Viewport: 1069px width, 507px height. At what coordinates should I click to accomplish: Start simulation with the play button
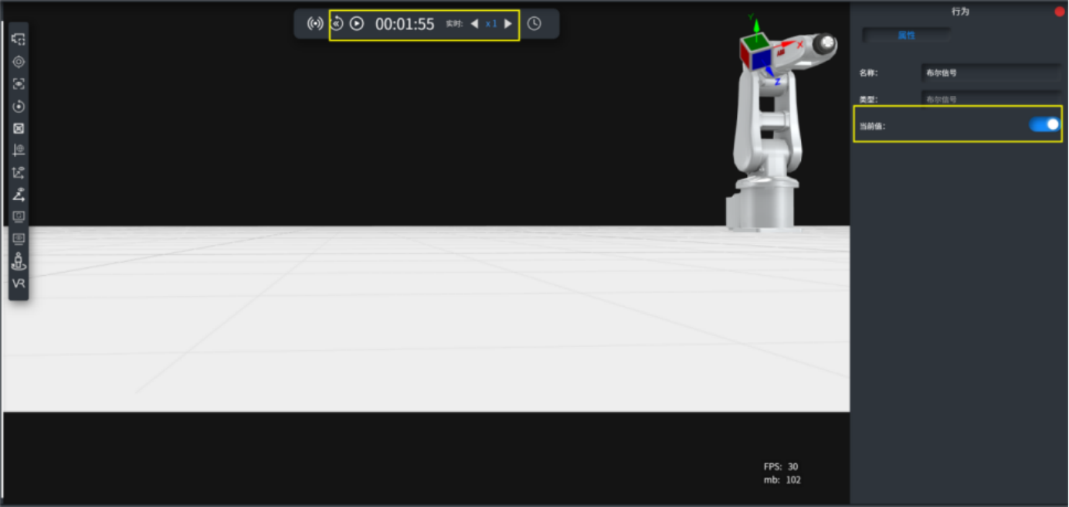pos(356,23)
